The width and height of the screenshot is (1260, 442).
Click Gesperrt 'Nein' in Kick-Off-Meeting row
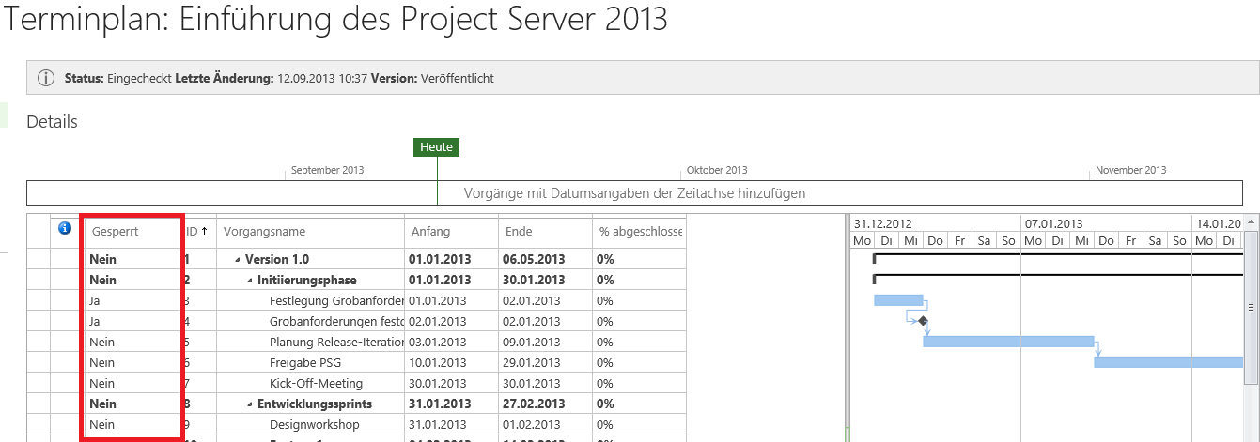coord(102,384)
